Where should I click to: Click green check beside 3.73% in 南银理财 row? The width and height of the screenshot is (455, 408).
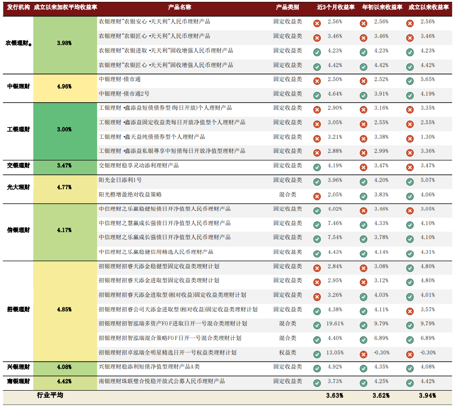(x=317, y=383)
